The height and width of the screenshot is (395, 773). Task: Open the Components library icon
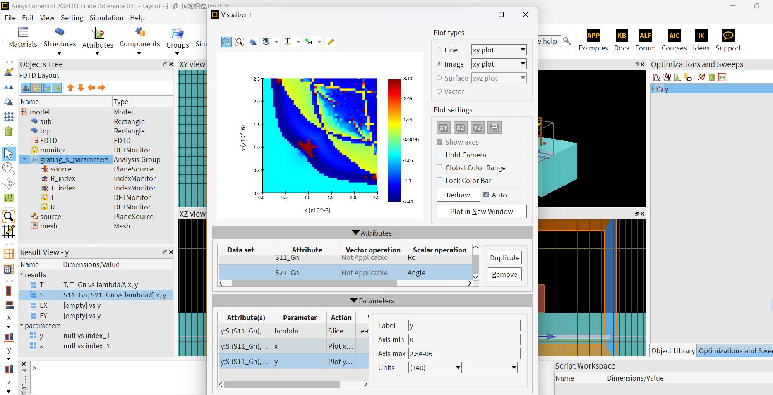[x=139, y=32]
